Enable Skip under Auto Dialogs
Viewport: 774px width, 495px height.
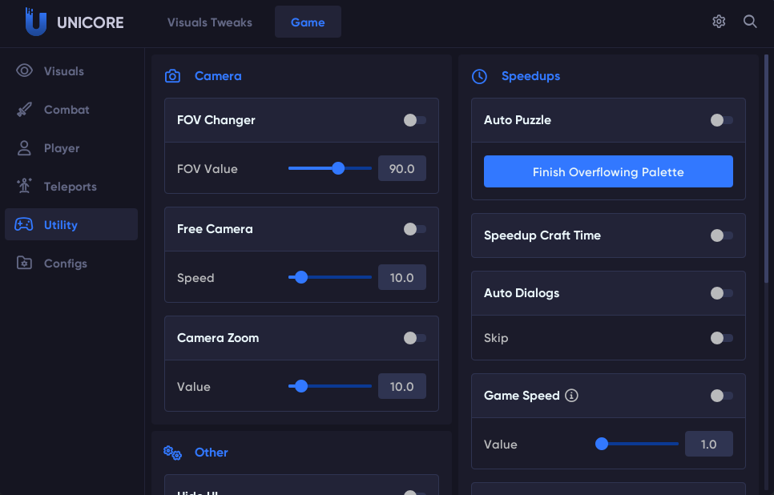pyautogui.click(x=721, y=338)
